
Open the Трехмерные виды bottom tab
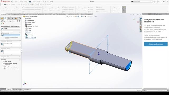click(x=17, y=89)
